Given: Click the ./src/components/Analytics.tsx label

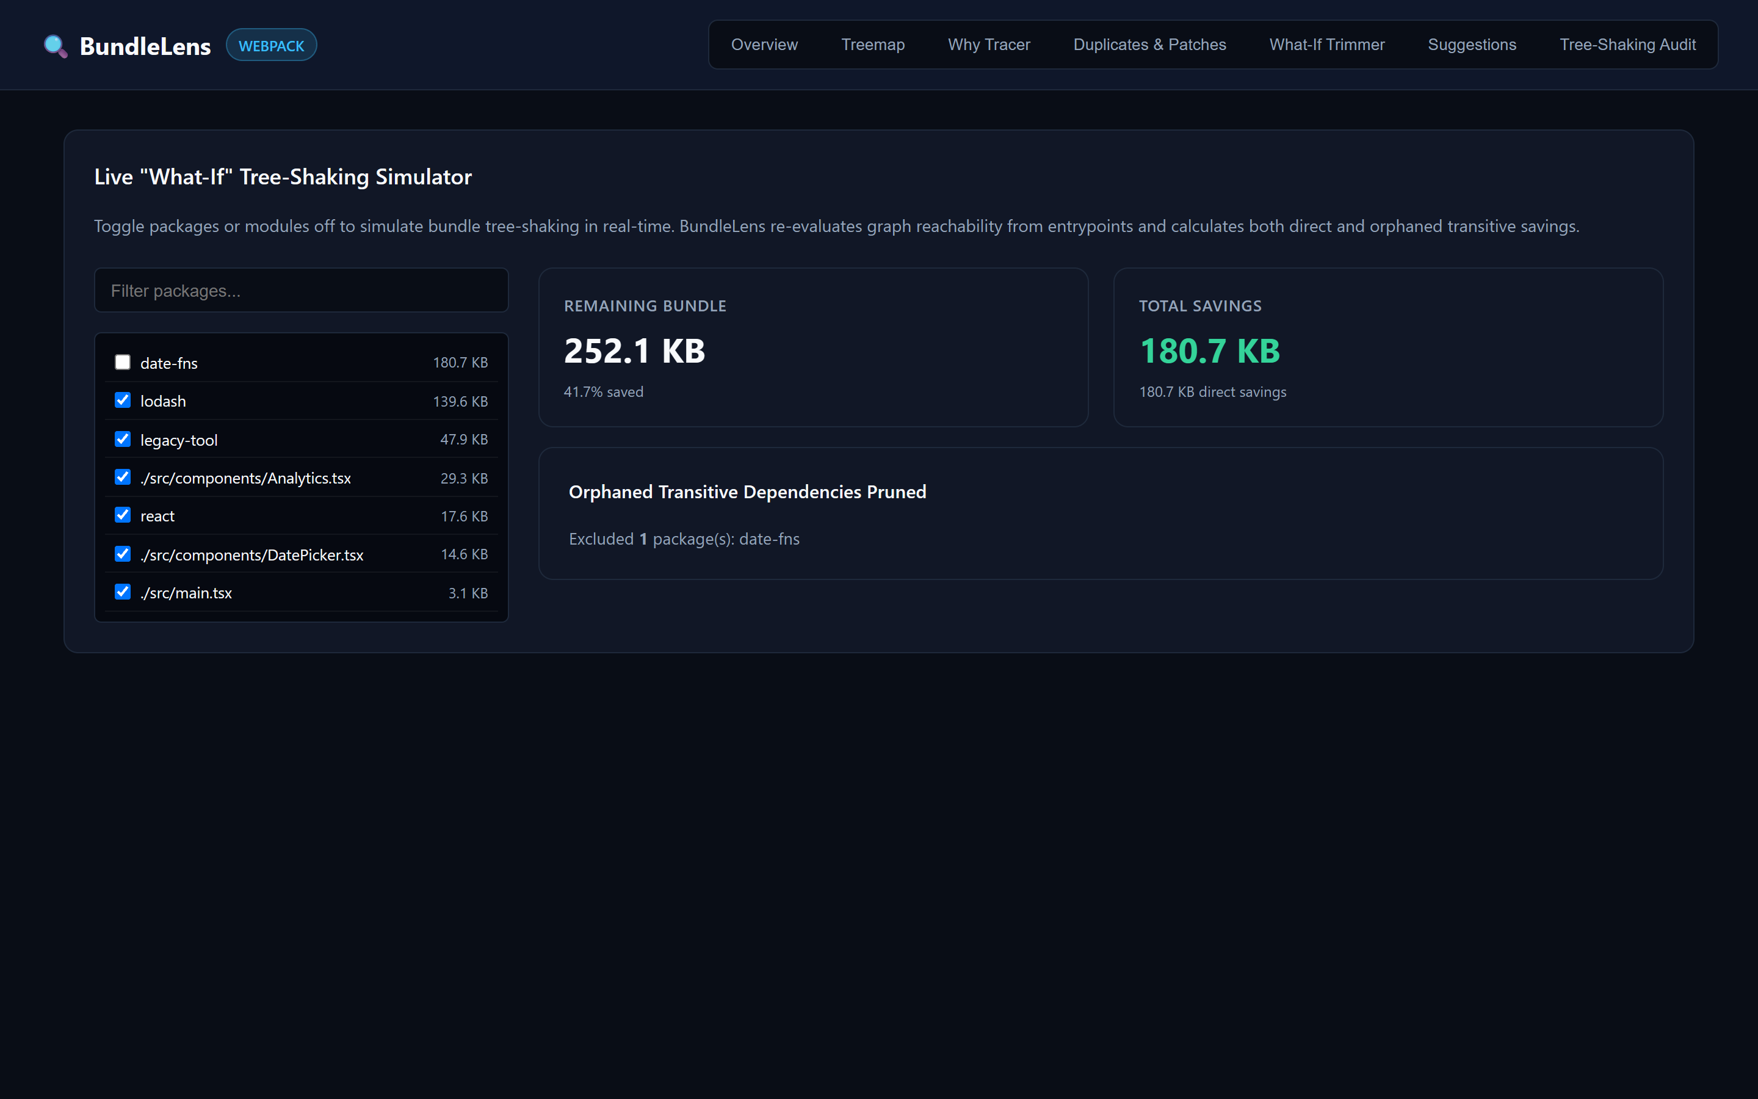Looking at the screenshot, I should (245, 477).
